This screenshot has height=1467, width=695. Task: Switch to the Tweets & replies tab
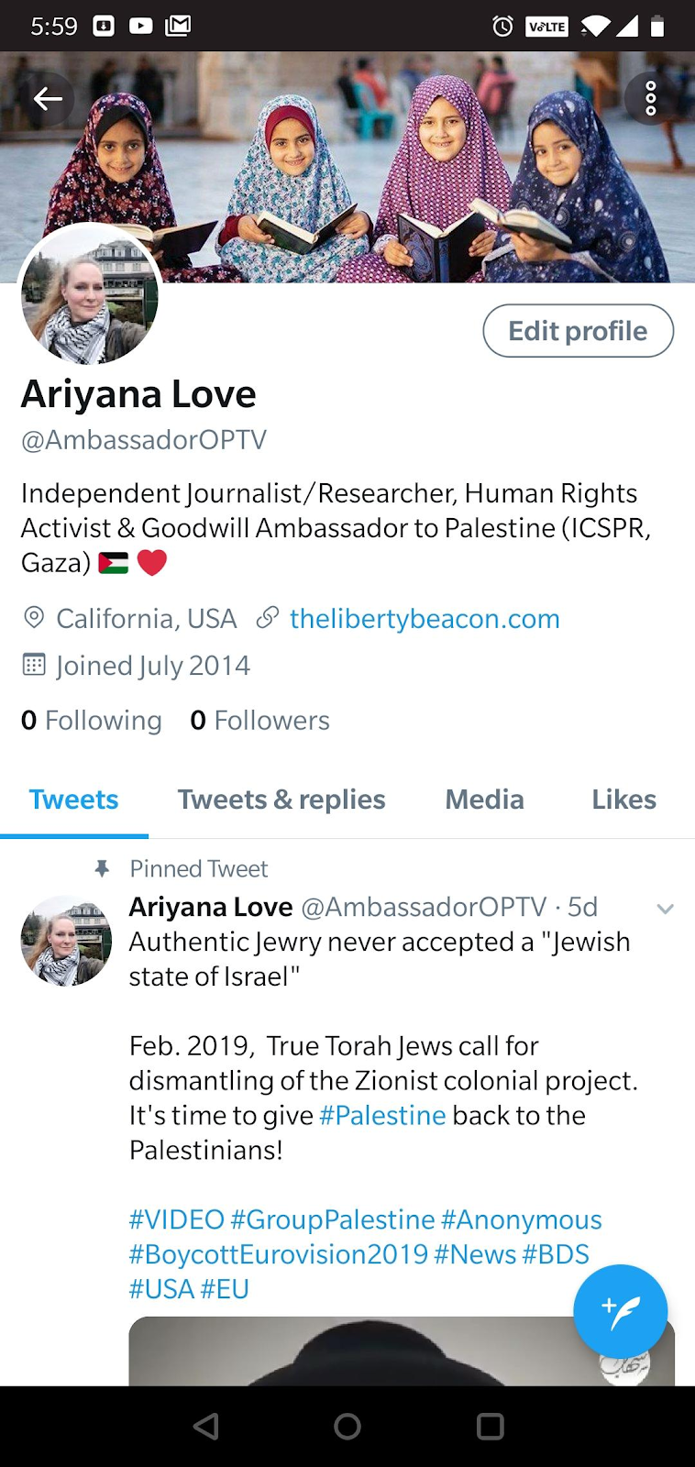(281, 800)
